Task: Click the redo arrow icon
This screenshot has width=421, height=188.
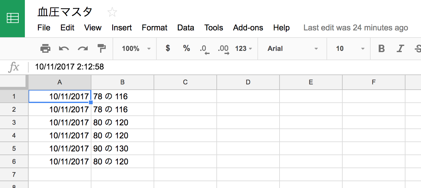Action: 83,48
